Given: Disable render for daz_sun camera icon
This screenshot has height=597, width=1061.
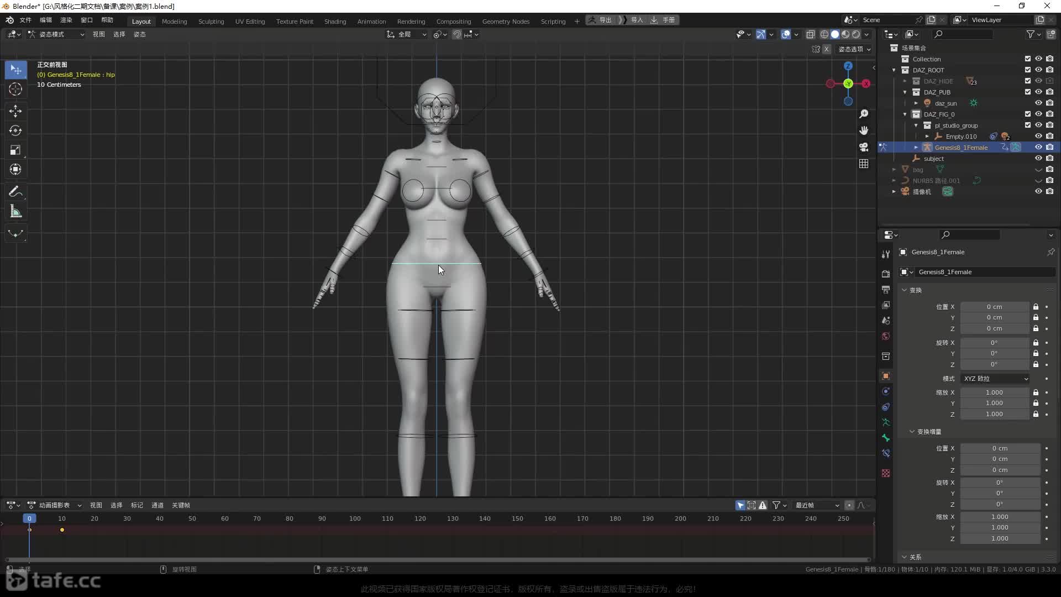Looking at the screenshot, I should tap(1049, 103).
